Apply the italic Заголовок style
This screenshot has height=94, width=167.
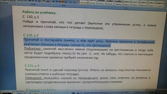(x=110, y=3)
